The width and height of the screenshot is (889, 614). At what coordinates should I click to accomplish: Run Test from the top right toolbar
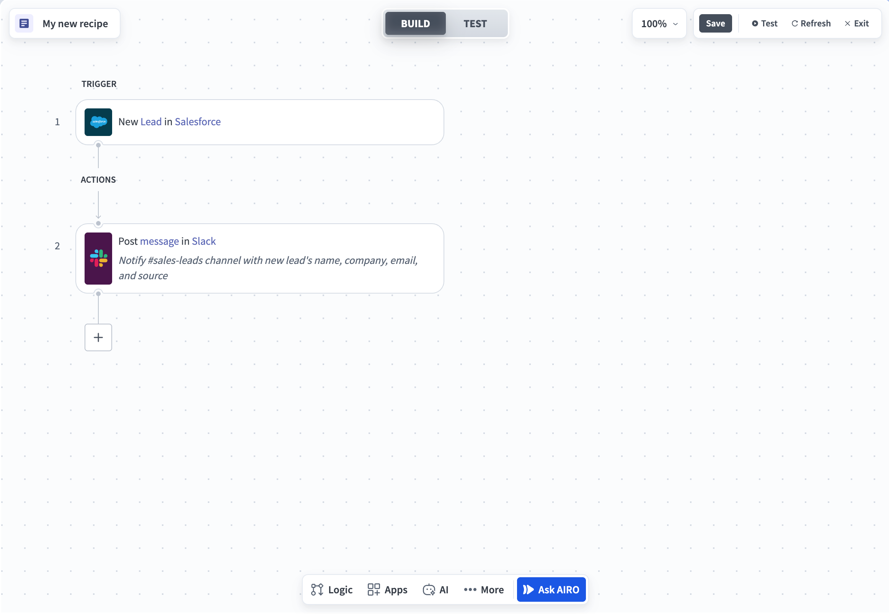pyautogui.click(x=765, y=23)
